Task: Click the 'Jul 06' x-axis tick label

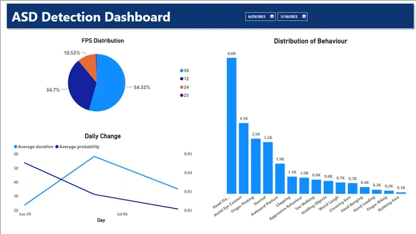Action: (x=122, y=214)
